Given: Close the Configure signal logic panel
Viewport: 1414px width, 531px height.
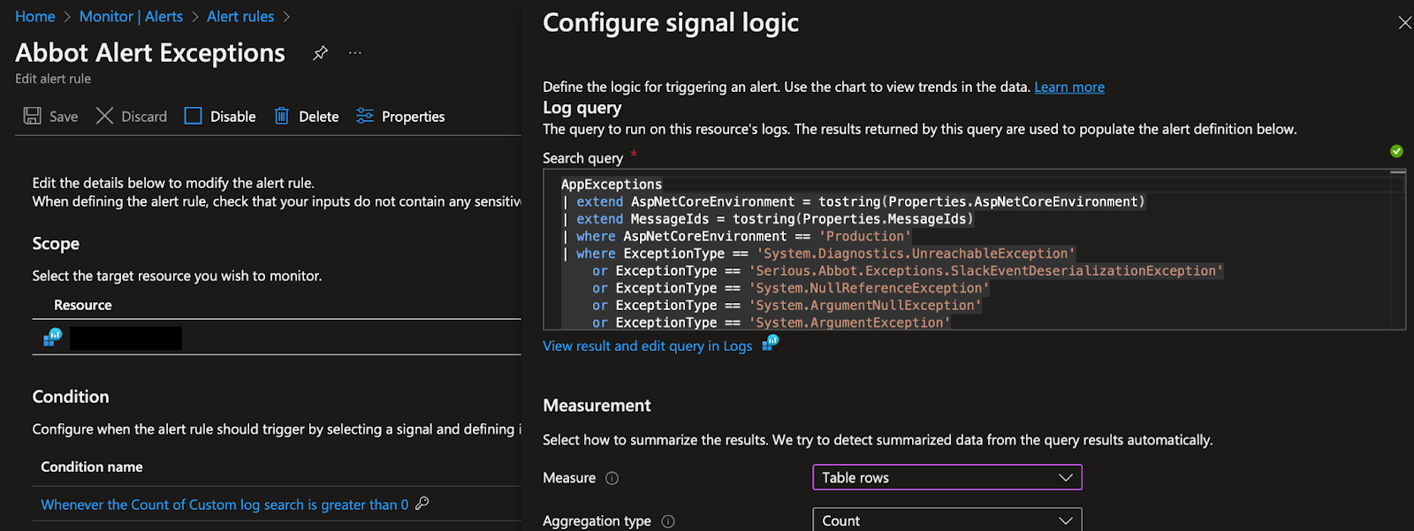Looking at the screenshot, I should pos(1404,23).
